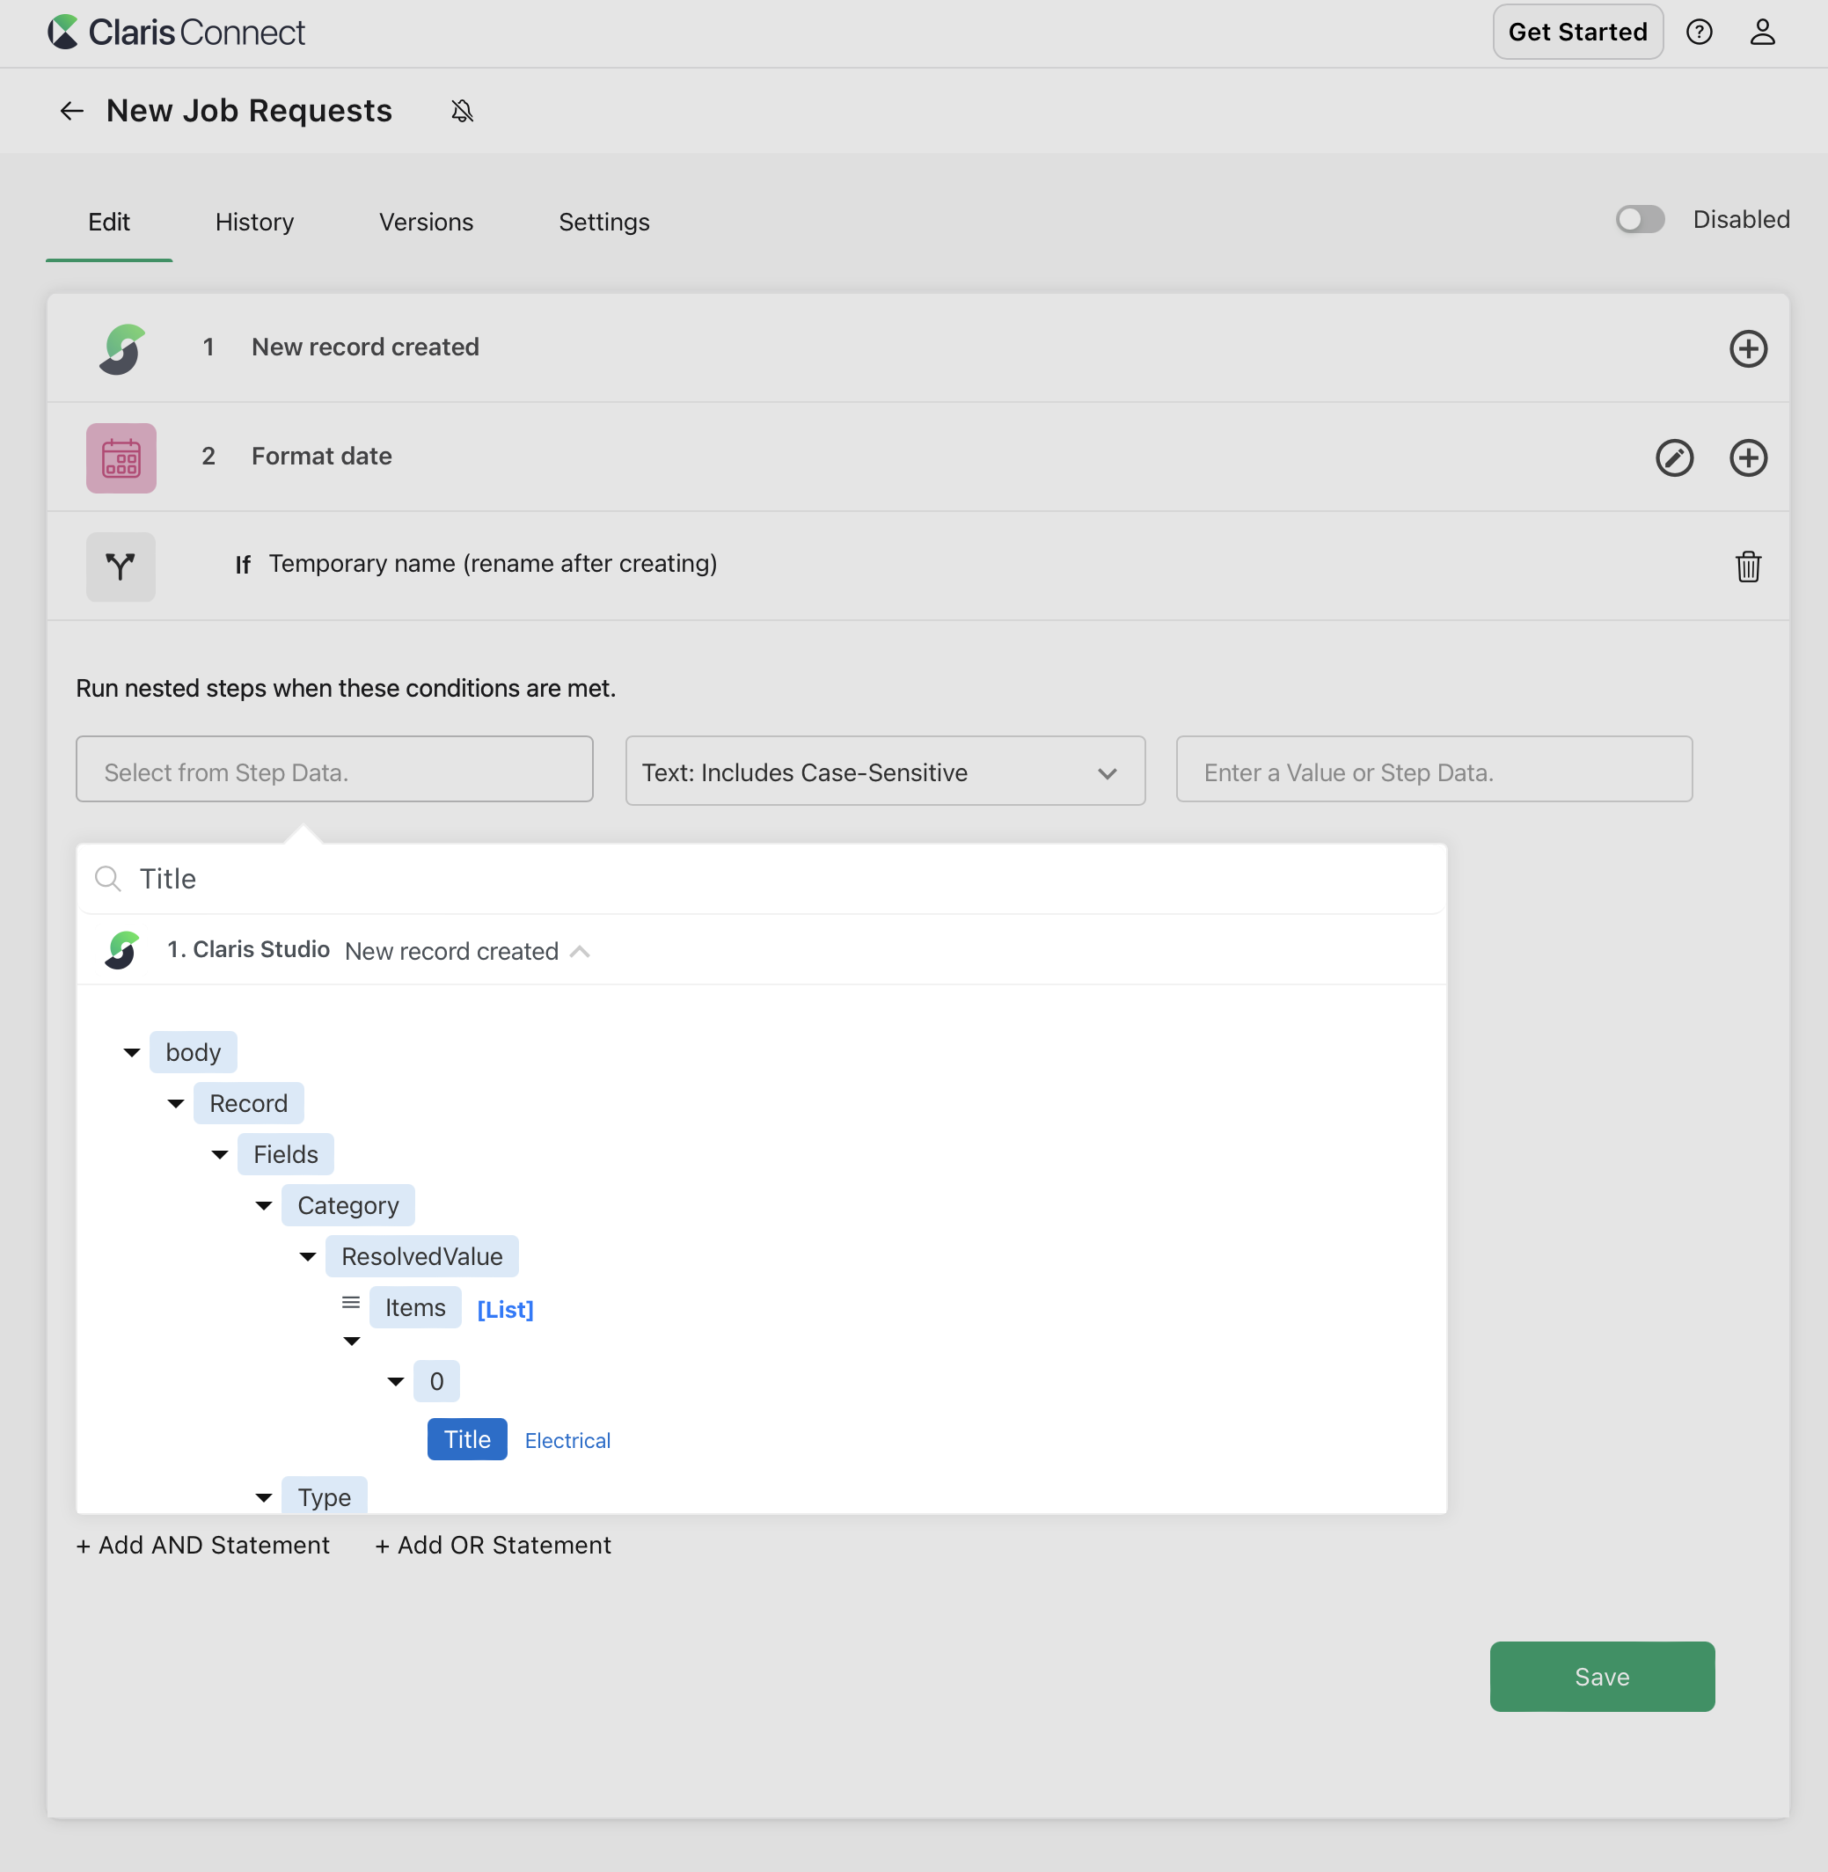Click Add OR Statement
Screen dimensions: 1828x1872
493,1546
